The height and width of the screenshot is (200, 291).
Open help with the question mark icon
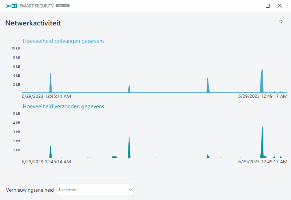tap(281, 23)
